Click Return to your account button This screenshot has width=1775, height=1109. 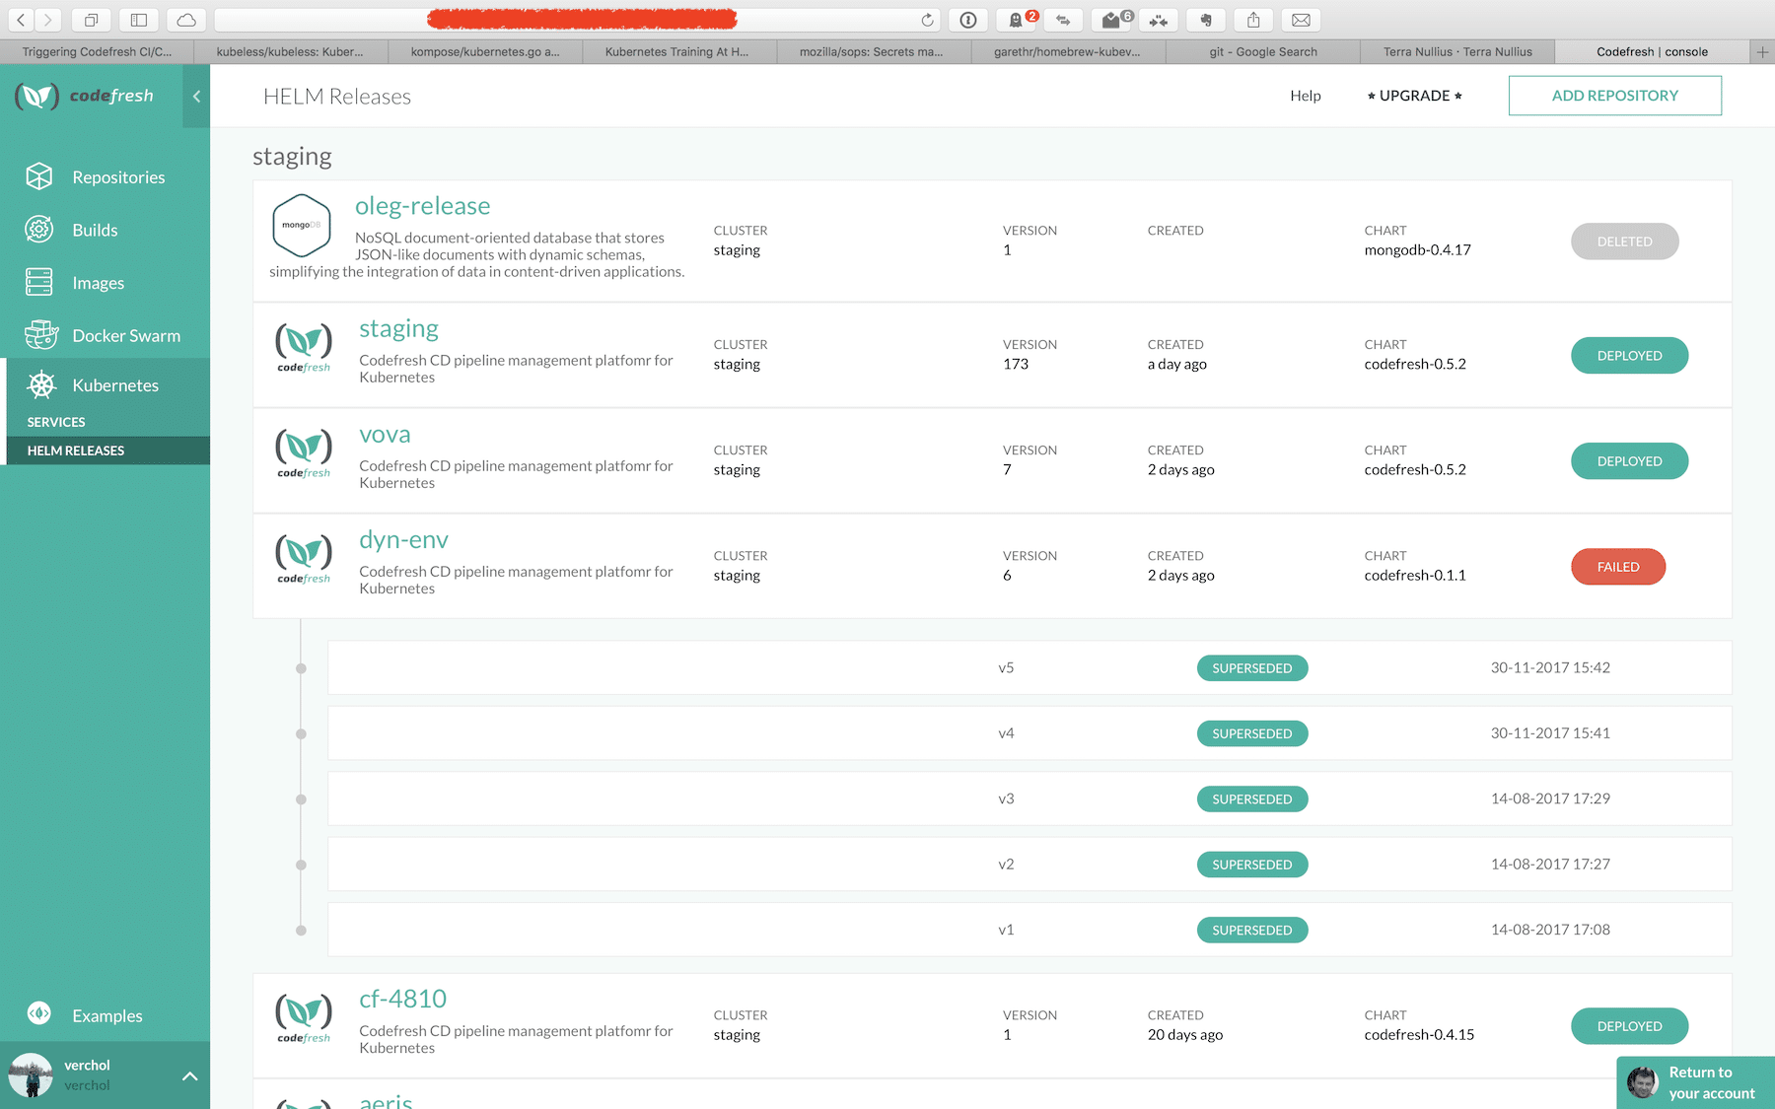point(1696,1082)
